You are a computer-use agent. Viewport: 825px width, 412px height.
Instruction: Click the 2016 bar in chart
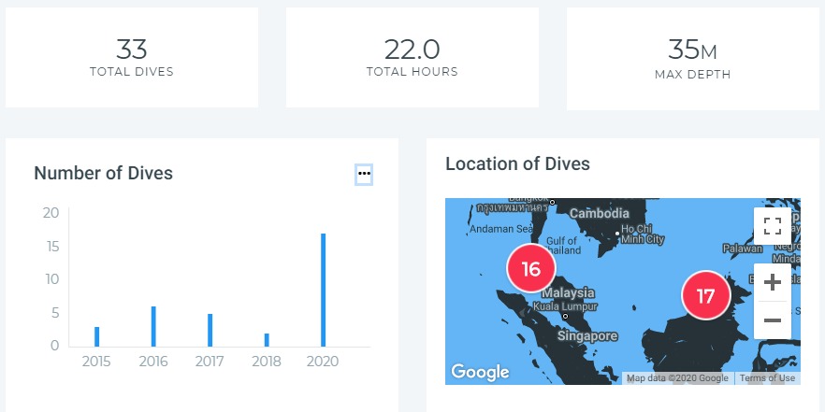pos(153,326)
